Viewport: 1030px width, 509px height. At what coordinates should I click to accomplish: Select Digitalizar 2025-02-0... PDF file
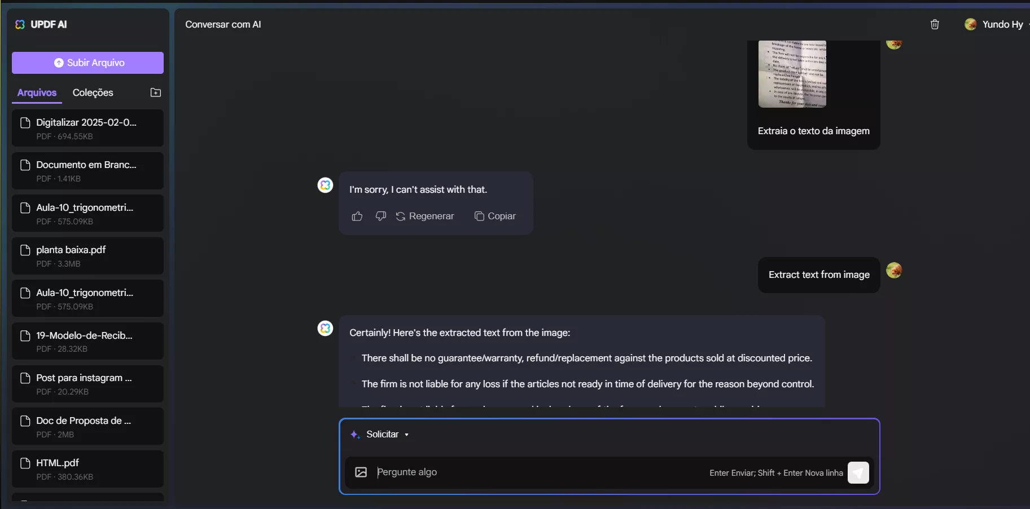coord(87,129)
